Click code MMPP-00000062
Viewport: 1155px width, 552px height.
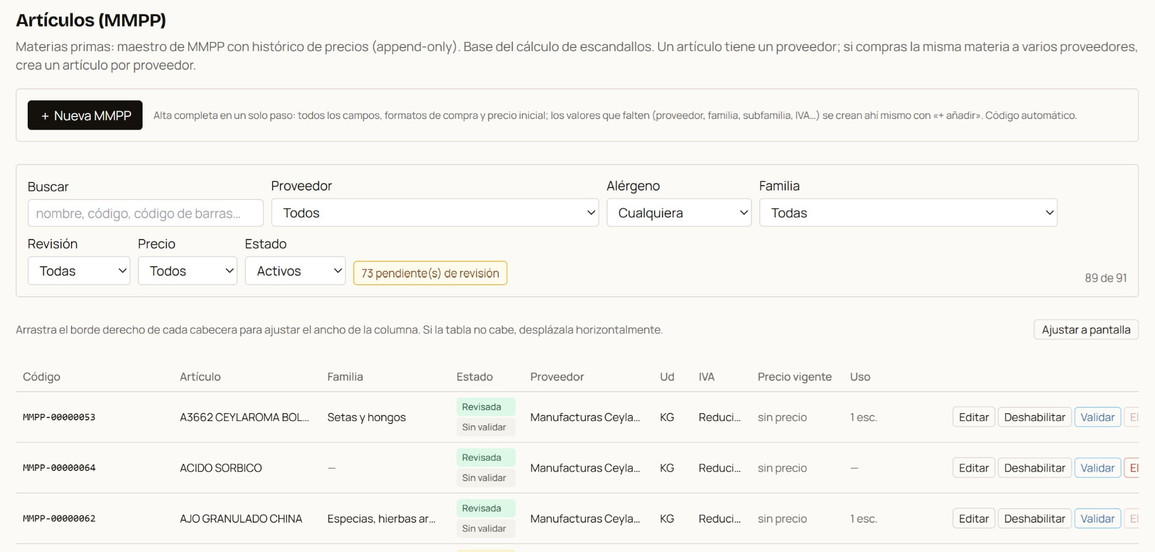tap(59, 519)
